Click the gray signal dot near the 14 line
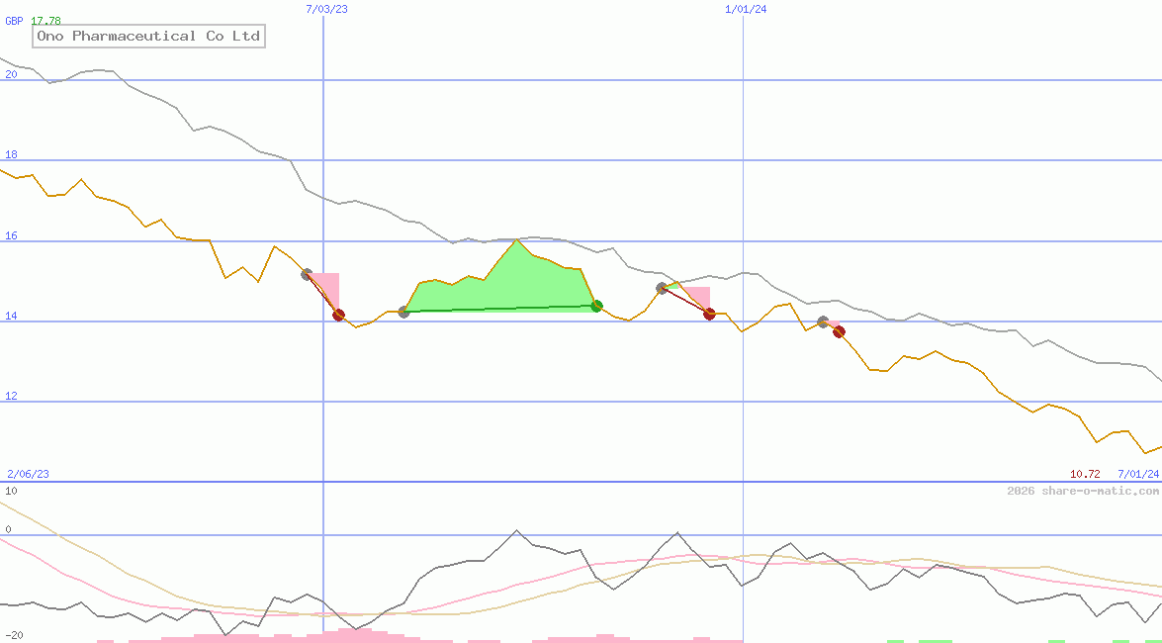 coord(823,321)
